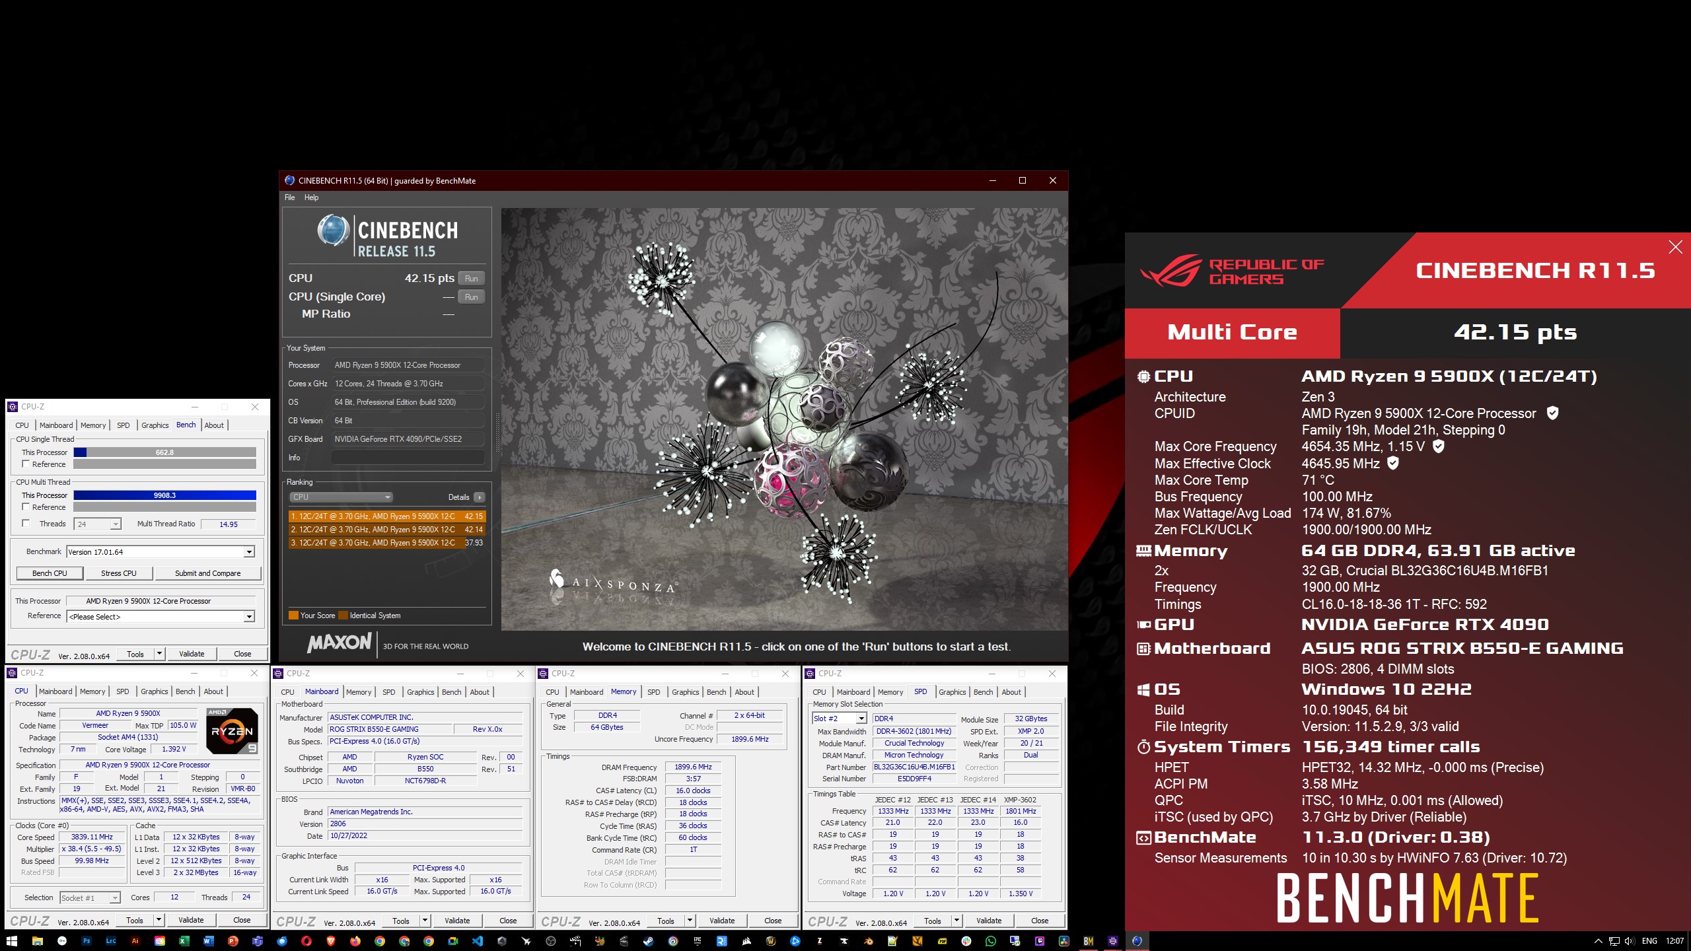Click the taskbar clock showing 12:07
This screenshot has width=1691, height=951.
[x=1674, y=941]
